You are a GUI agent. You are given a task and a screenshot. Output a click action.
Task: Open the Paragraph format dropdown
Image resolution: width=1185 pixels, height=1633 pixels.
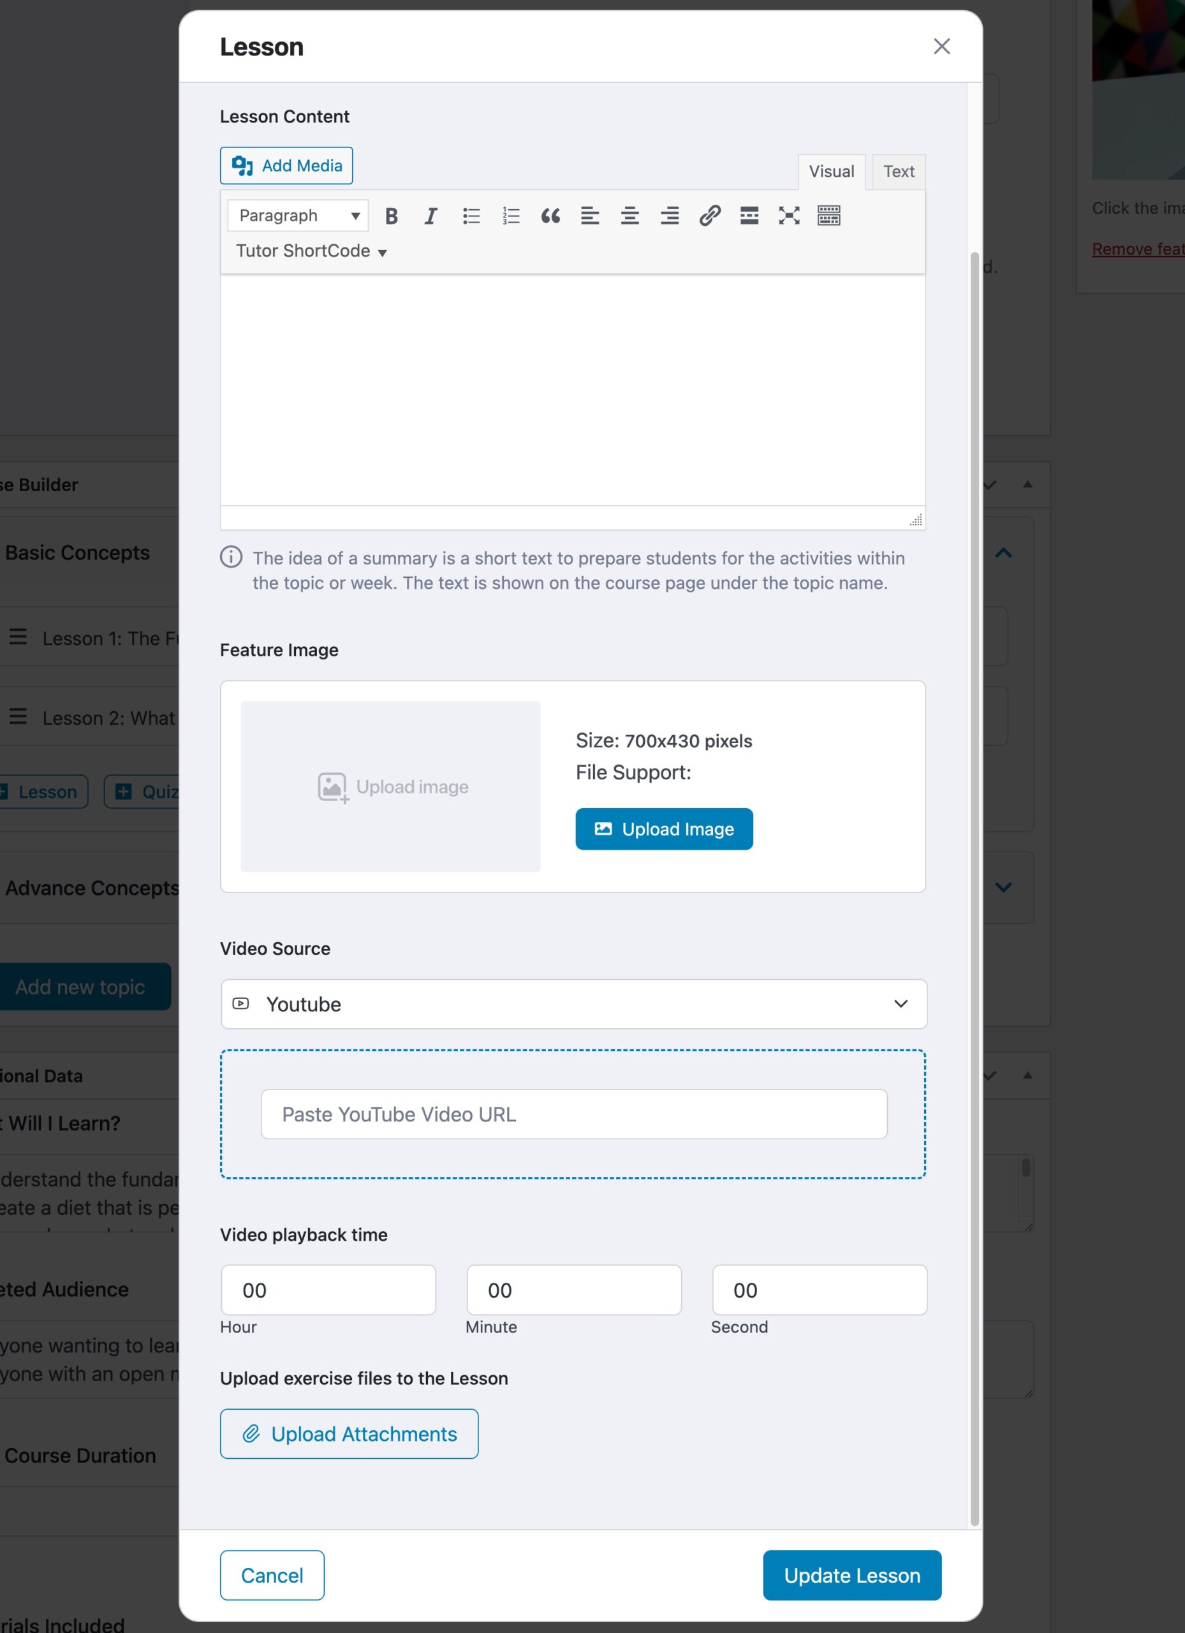(298, 216)
